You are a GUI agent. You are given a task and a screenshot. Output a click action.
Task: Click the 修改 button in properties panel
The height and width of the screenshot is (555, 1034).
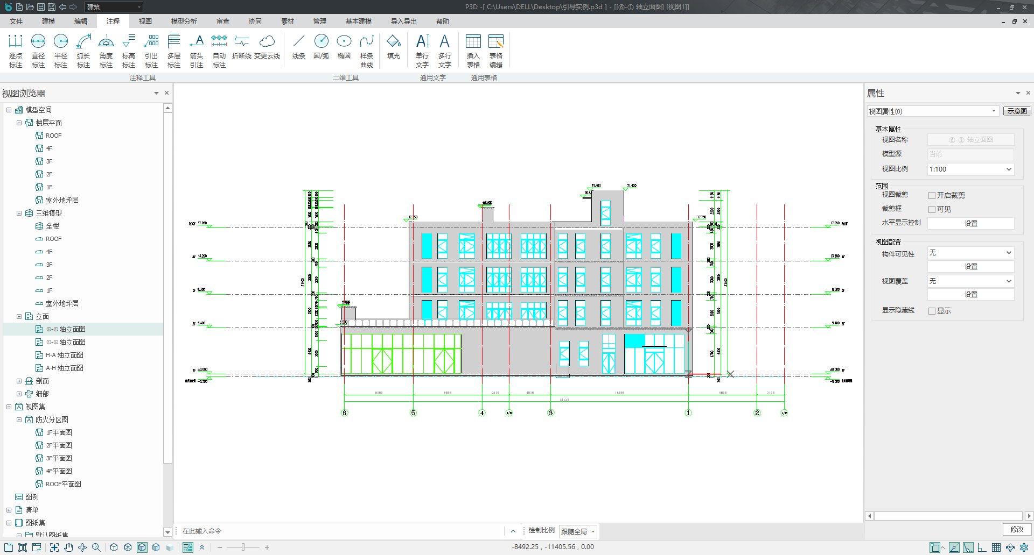point(1017,530)
